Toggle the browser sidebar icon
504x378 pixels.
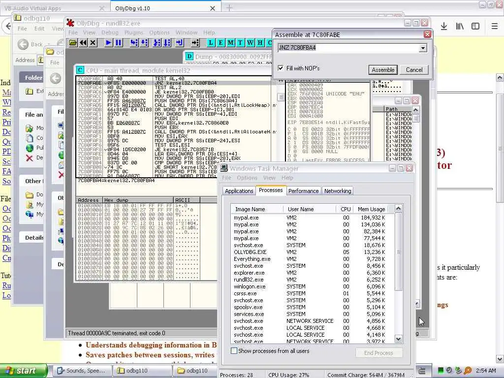[x=475, y=27]
